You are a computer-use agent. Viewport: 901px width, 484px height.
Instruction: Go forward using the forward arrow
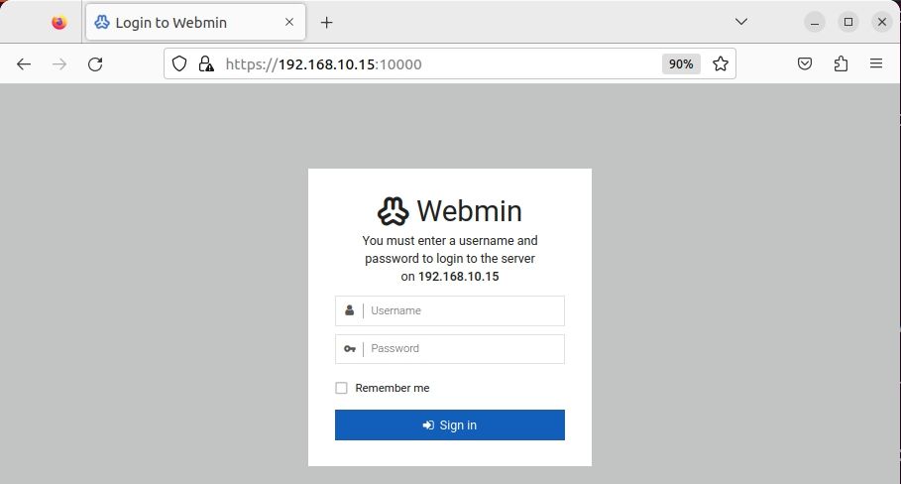(59, 63)
